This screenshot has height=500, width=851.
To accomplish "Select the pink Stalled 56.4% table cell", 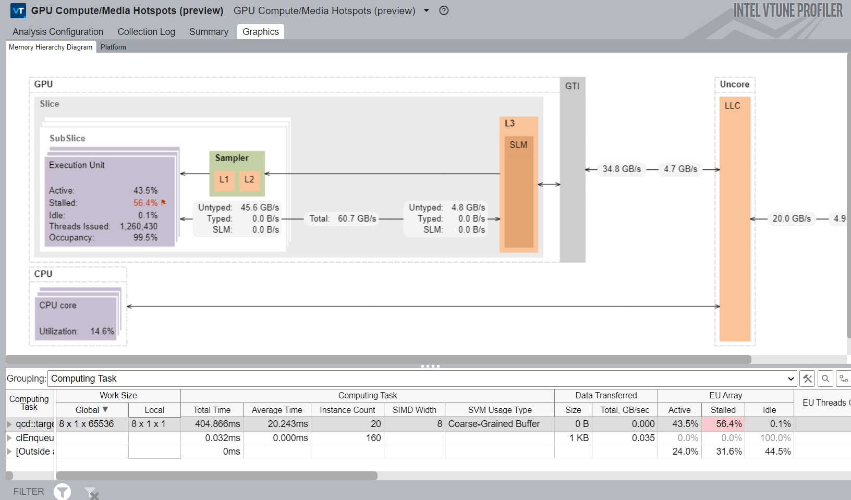I will click(x=723, y=424).
